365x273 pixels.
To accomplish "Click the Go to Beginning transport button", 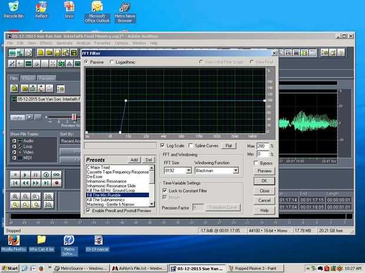I will (15, 183).
